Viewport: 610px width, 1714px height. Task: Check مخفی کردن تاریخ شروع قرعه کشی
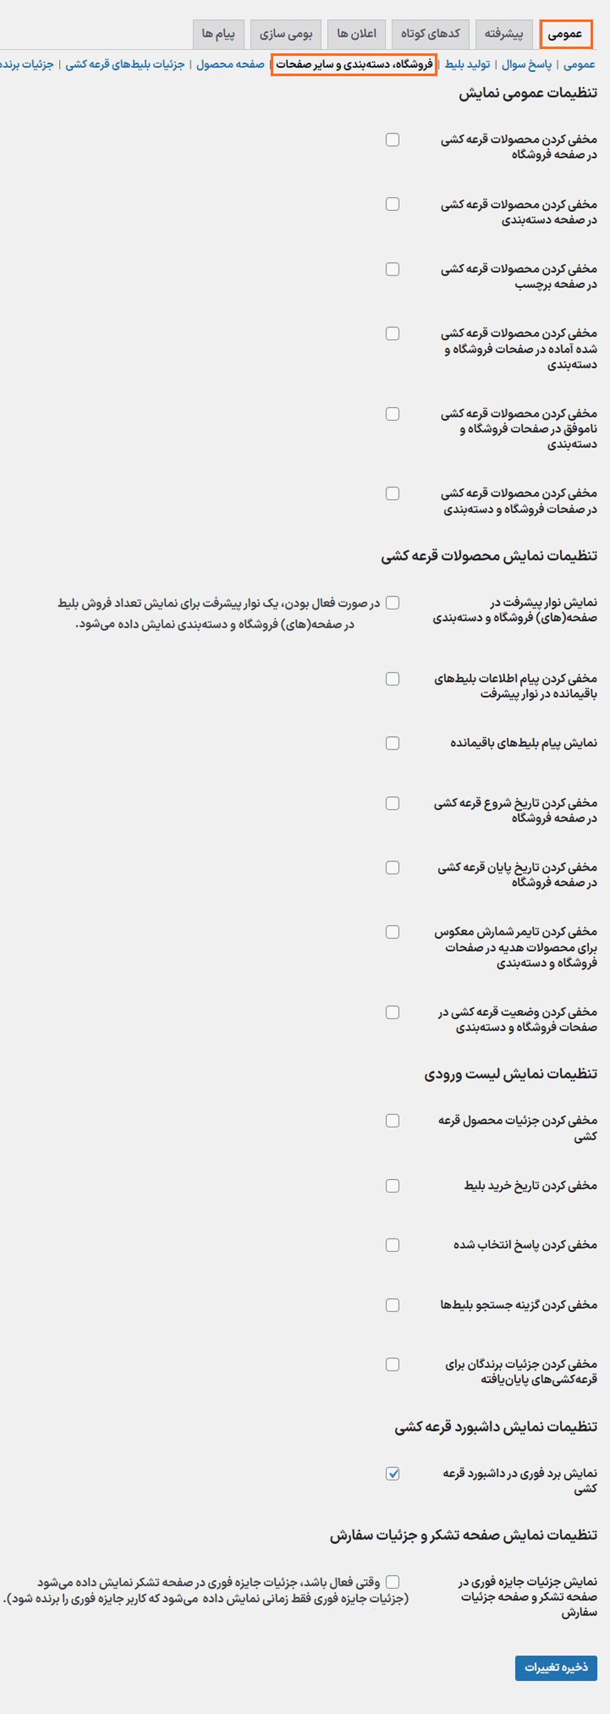coord(392,803)
